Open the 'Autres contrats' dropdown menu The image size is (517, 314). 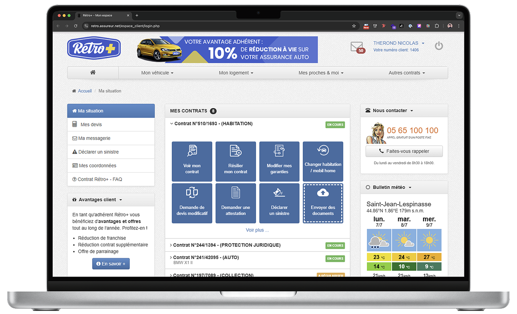coord(406,73)
